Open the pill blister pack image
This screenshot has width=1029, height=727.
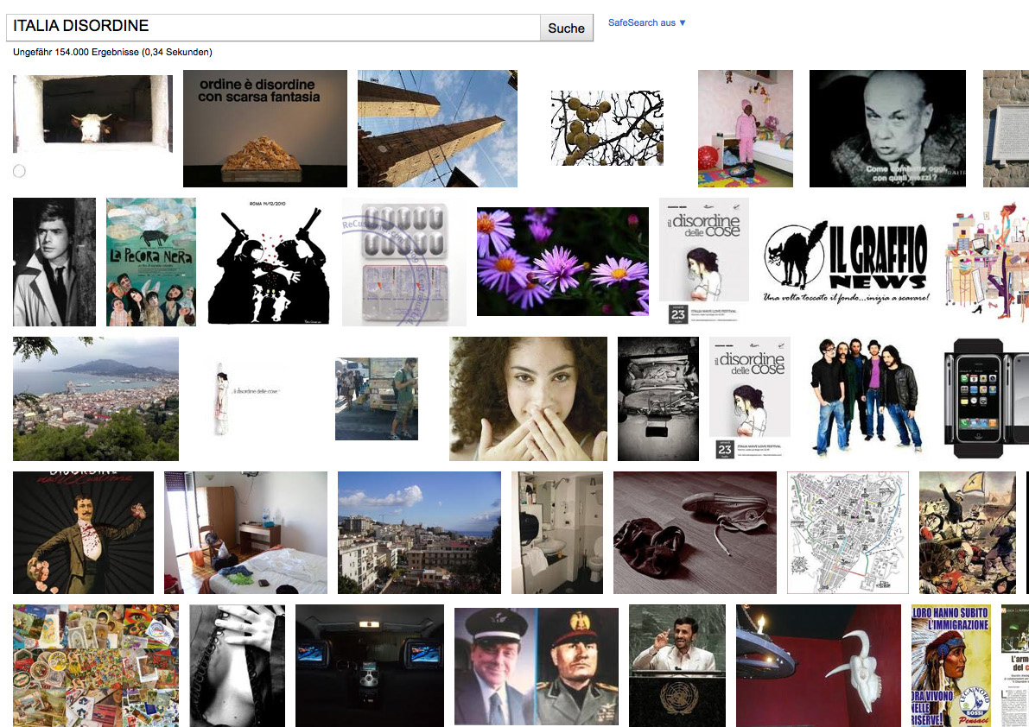click(404, 262)
